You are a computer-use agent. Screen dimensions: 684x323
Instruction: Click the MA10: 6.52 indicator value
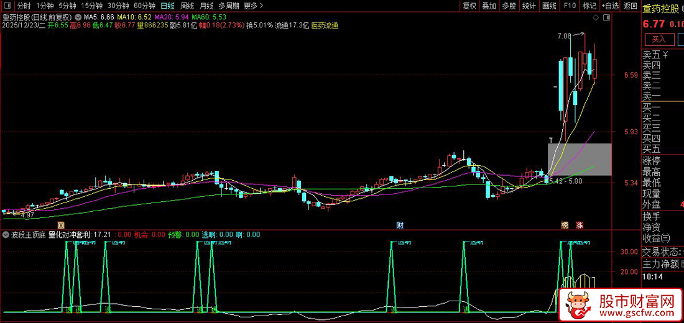coord(134,17)
